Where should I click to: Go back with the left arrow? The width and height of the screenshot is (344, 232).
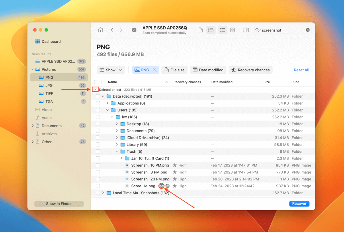(x=112, y=30)
